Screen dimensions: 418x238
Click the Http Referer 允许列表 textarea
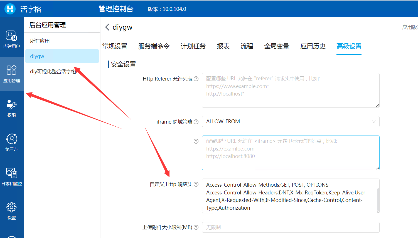pos(291,90)
